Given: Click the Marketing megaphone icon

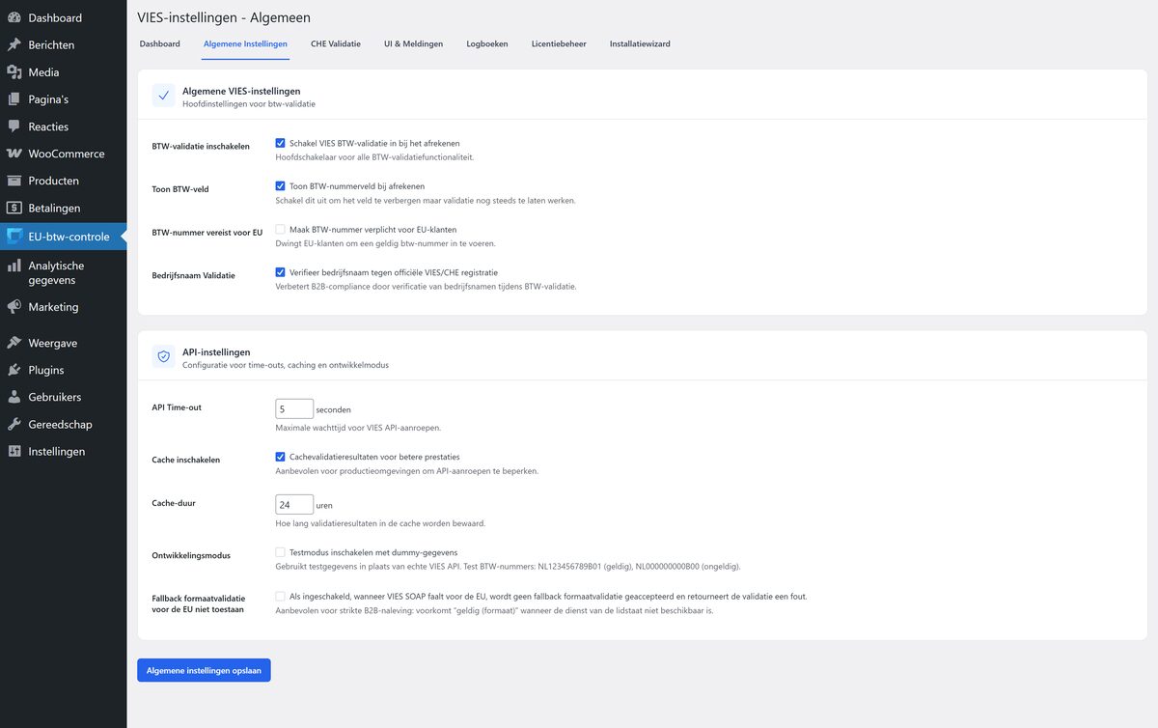Looking at the screenshot, I should click(x=14, y=306).
